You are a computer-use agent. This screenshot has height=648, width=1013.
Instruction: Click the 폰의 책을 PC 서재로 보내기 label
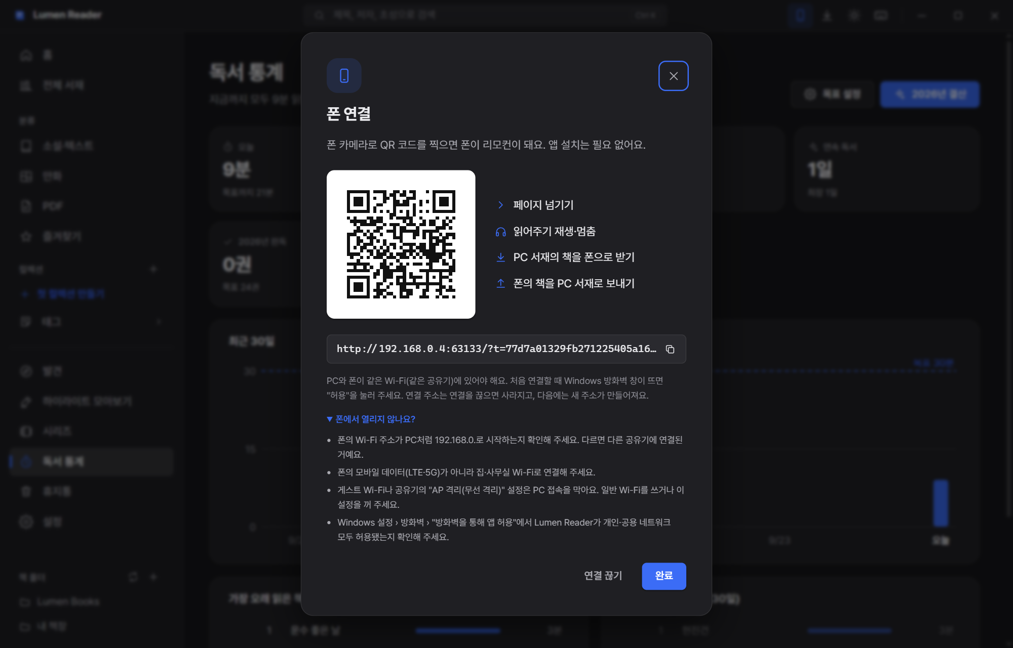point(574,283)
